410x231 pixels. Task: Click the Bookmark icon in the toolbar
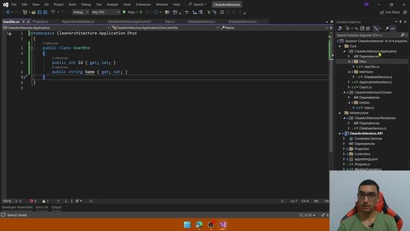[222, 12]
